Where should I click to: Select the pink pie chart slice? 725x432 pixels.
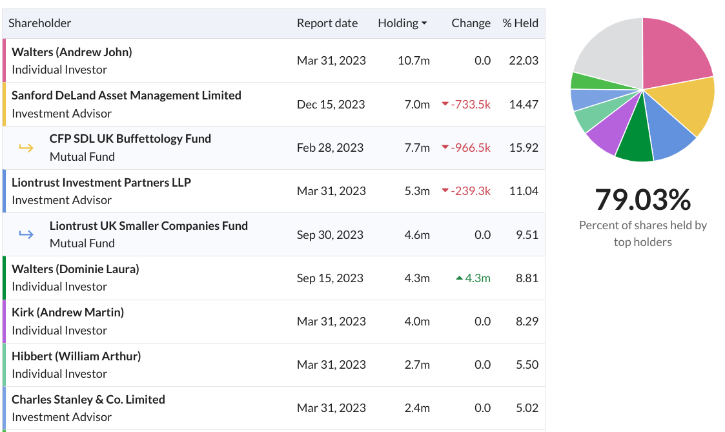(x=673, y=51)
